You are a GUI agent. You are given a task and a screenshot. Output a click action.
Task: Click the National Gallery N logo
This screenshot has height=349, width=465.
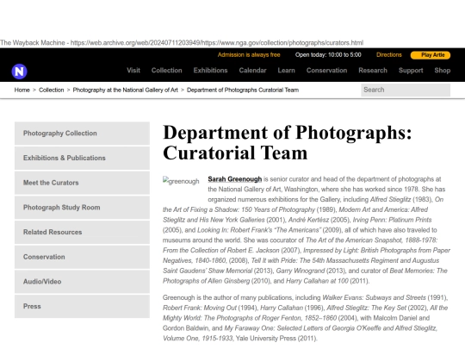pos(19,72)
